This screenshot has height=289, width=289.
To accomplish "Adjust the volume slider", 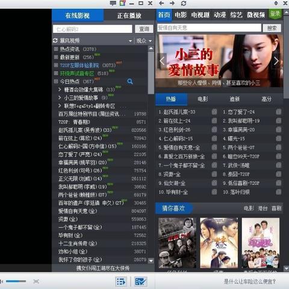I will [x=16, y=281].
